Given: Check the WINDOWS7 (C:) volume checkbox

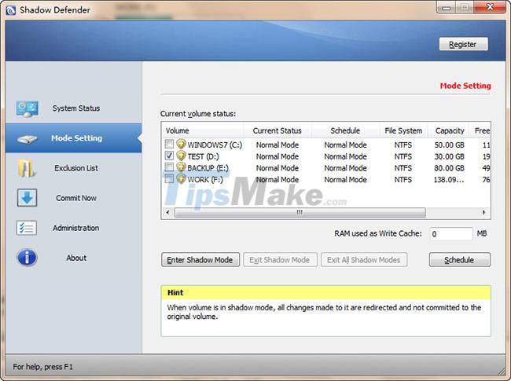Looking at the screenshot, I should point(169,144).
